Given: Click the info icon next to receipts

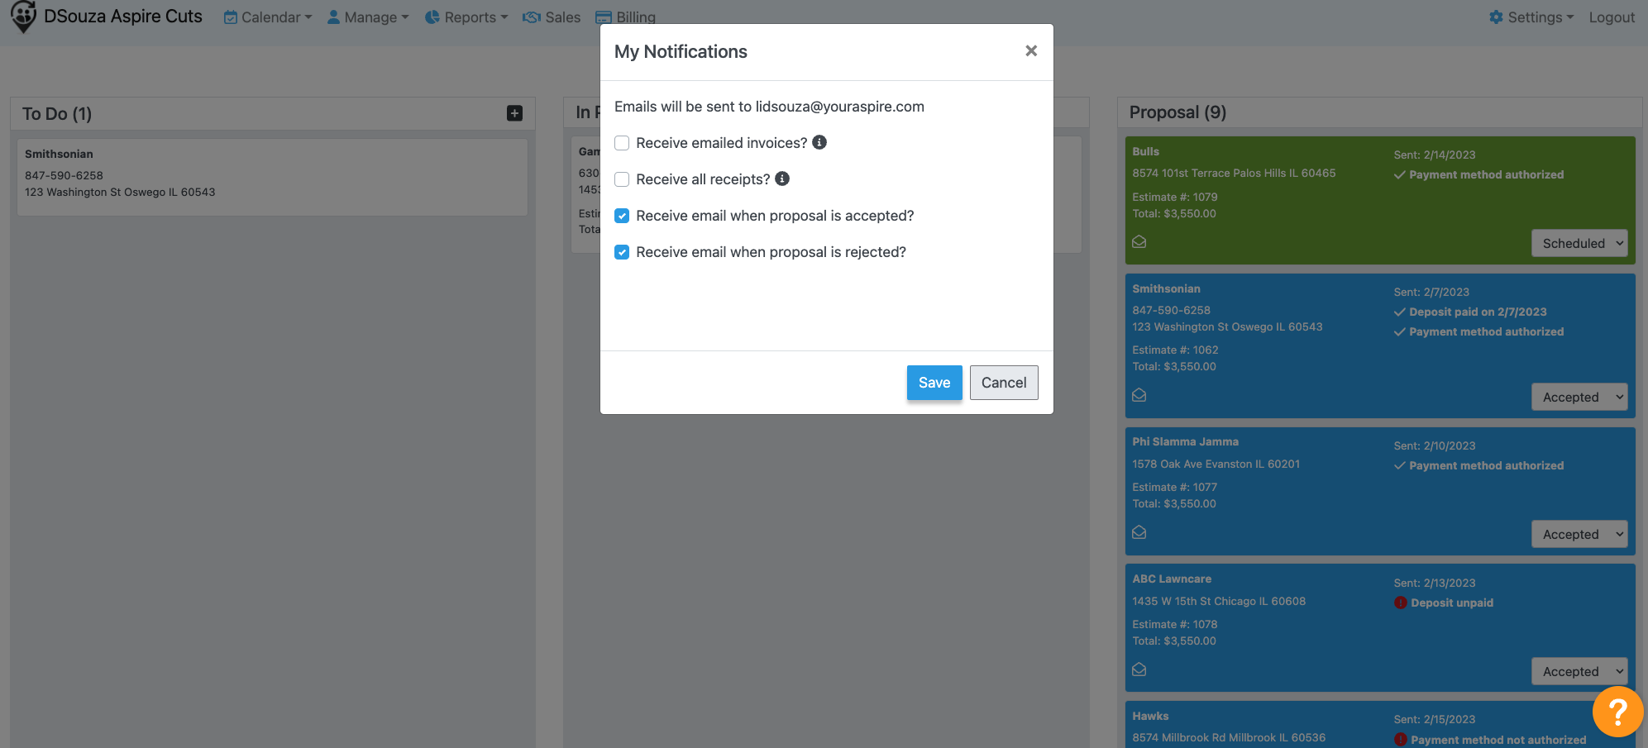Looking at the screenshot, I should [x=782, y=179].
